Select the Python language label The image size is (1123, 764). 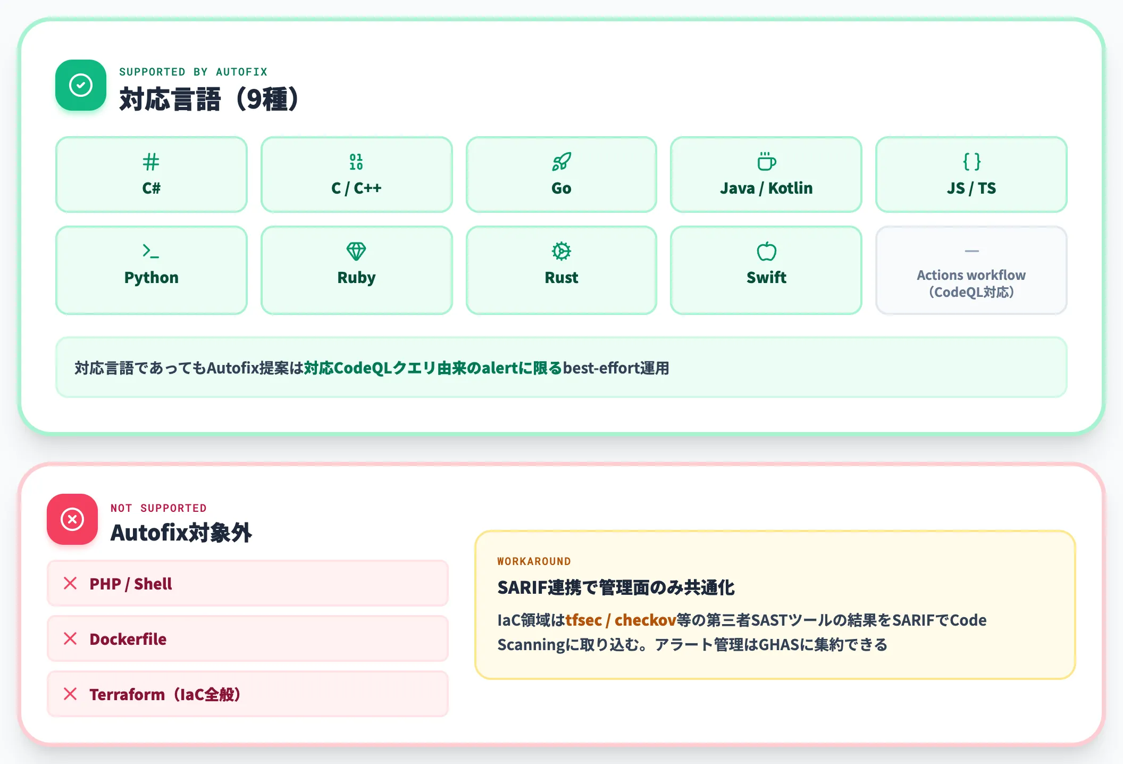point(151,278)
